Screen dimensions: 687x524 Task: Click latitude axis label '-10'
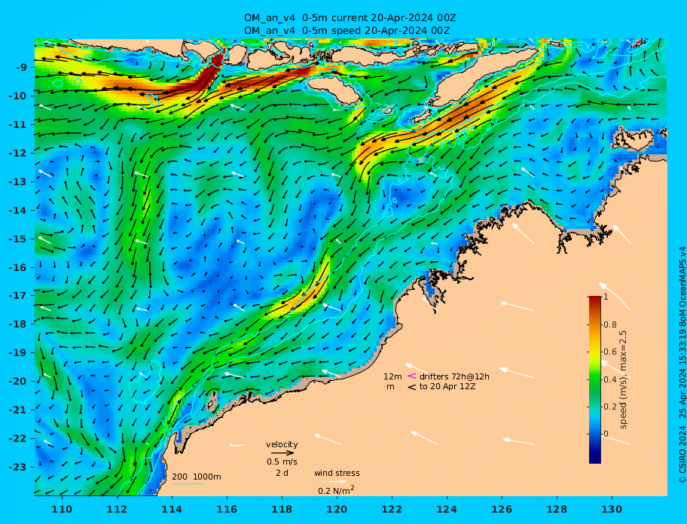[18, 96]
